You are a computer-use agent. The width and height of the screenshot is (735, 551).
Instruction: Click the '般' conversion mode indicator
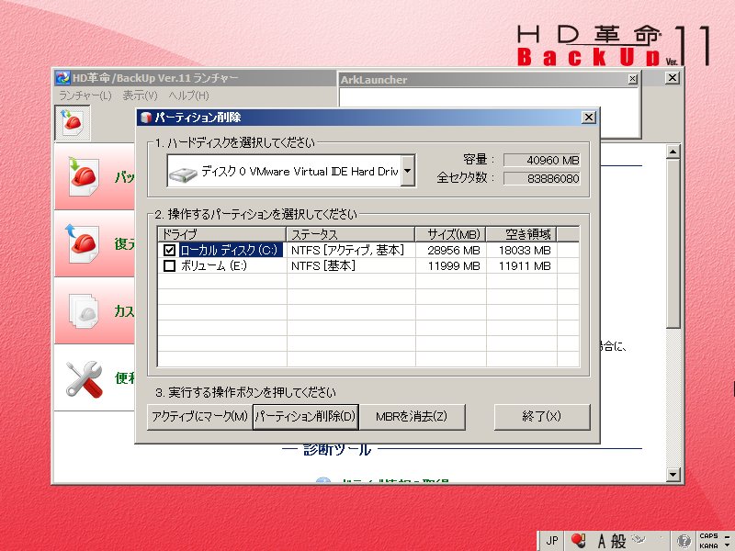tap(618, 541)
